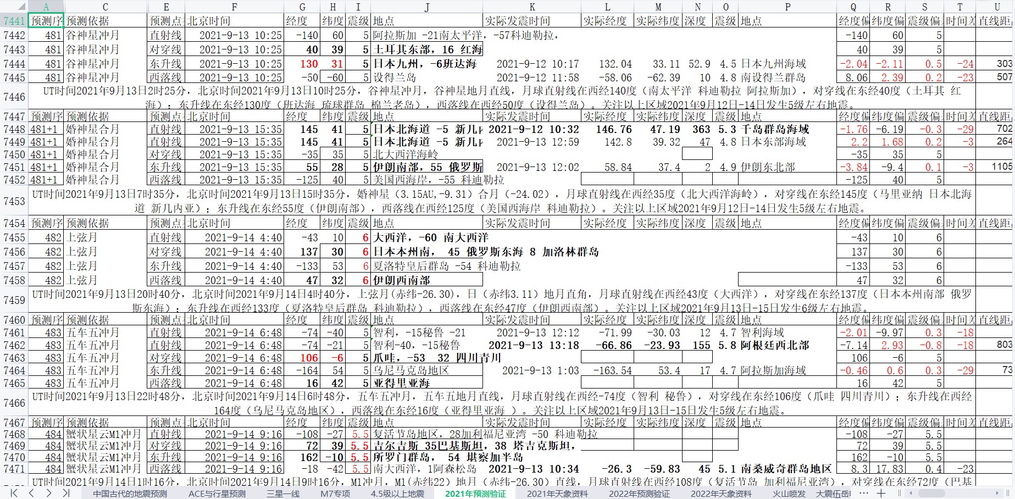1015x499 pixels.
Task: Switch to the 三星一线 sheet tab
Action: [283, 494]
